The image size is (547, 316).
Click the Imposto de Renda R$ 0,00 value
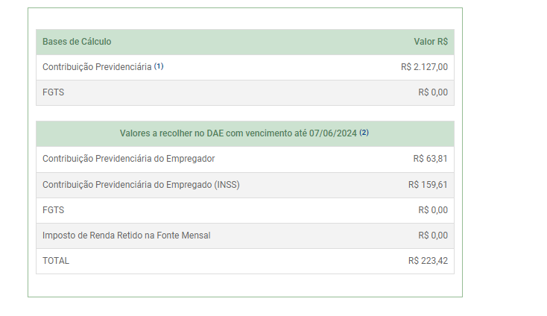[433, 236]
